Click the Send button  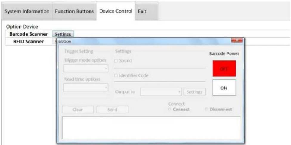112,109
